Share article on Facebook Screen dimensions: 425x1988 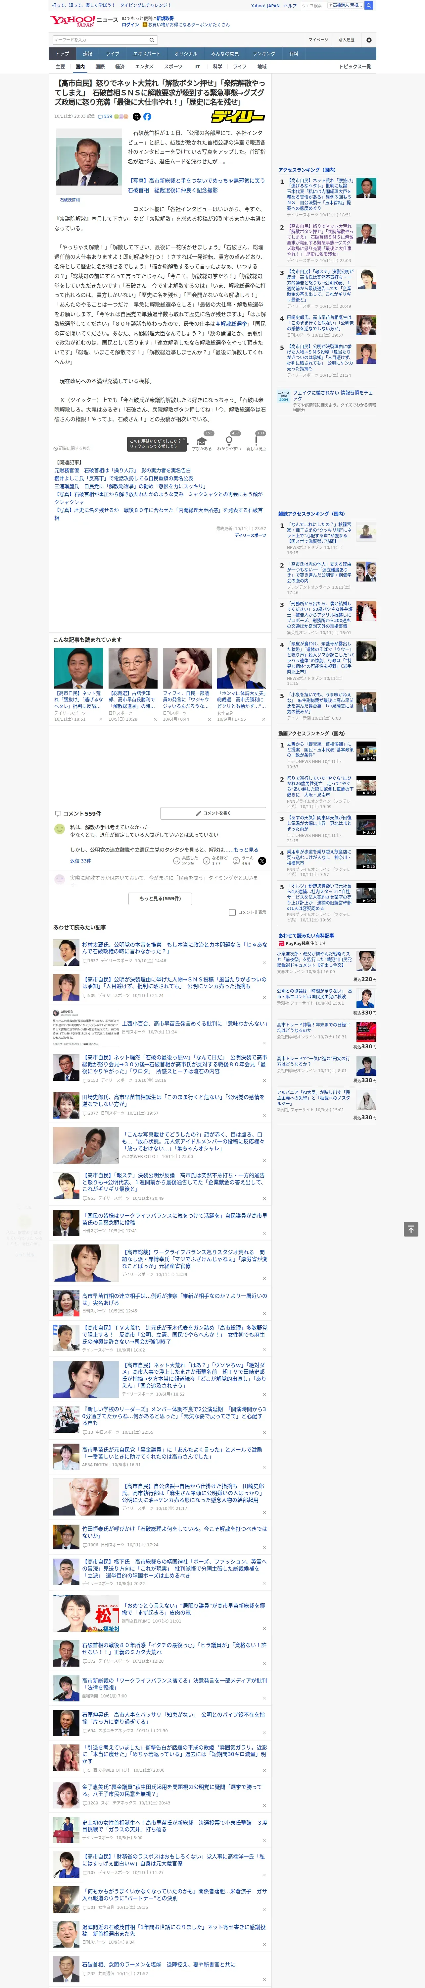click(147, 117)
